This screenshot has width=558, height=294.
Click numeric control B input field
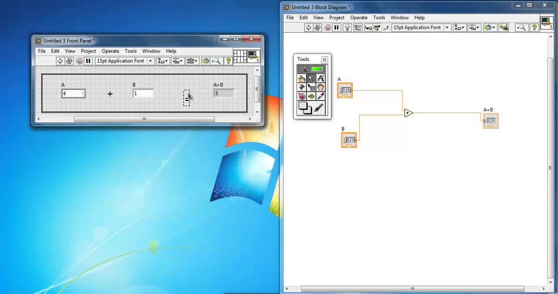143,94
